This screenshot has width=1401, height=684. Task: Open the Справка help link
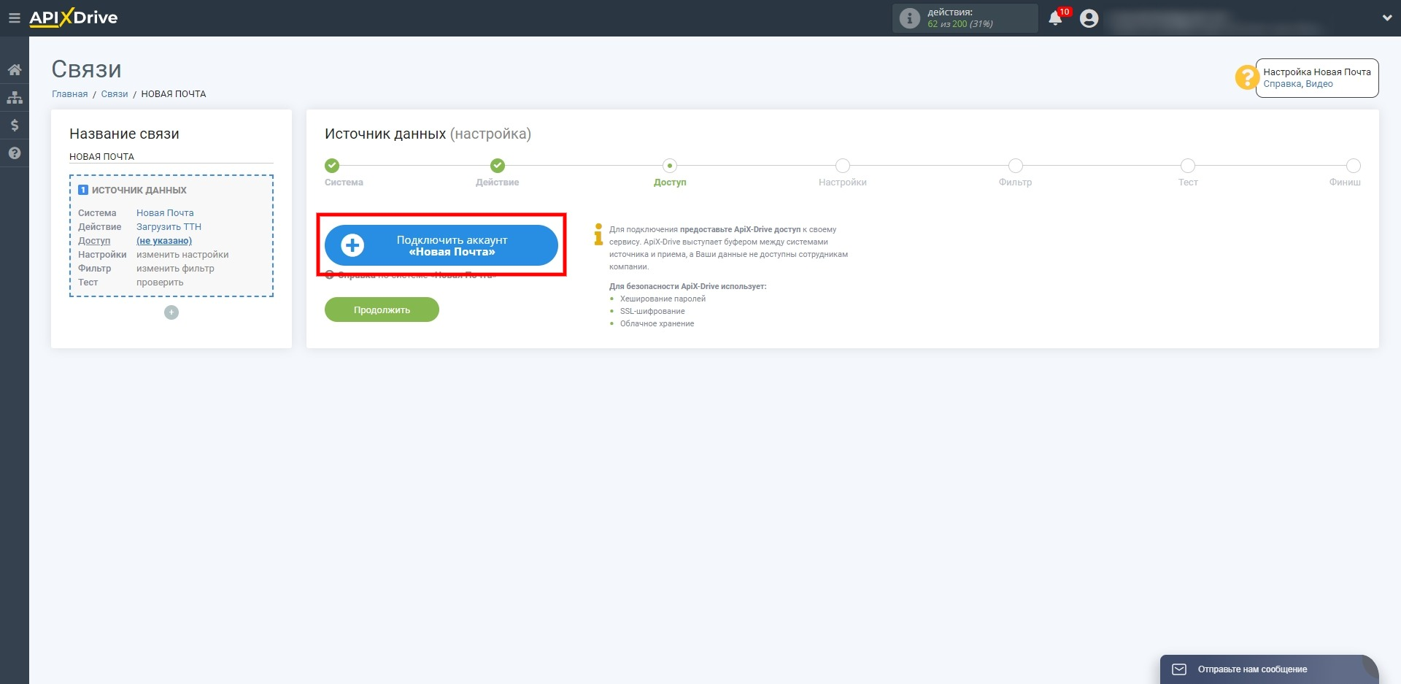click(1282, 84)
